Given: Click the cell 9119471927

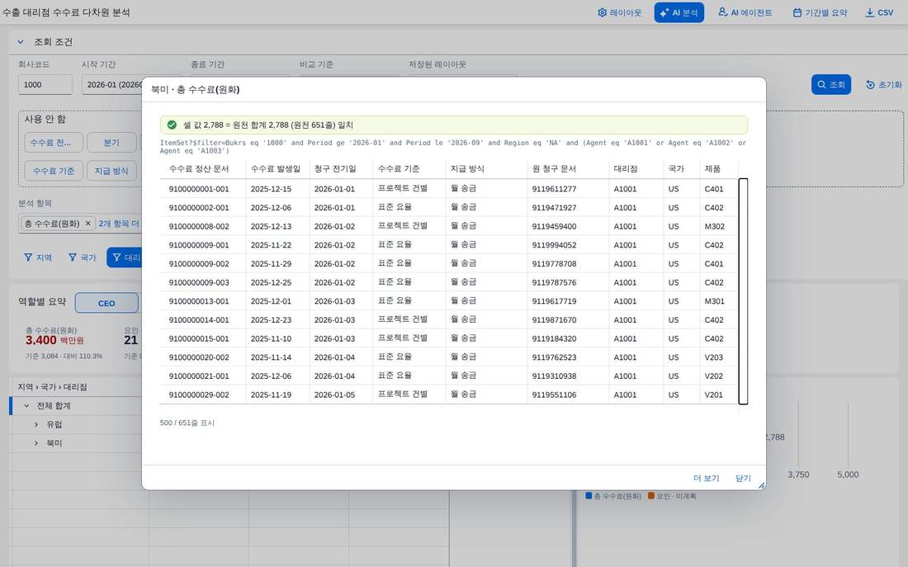Looking at the screenshot, I should click(x=554, y=207).
